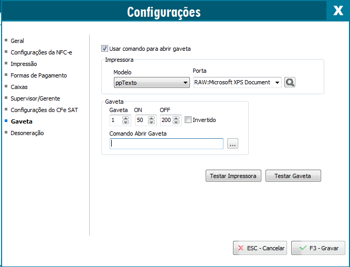This screenshot has width=350, height=267.
Task: Click the magnifier icon beside Porta
Action: tap(290, 82)
